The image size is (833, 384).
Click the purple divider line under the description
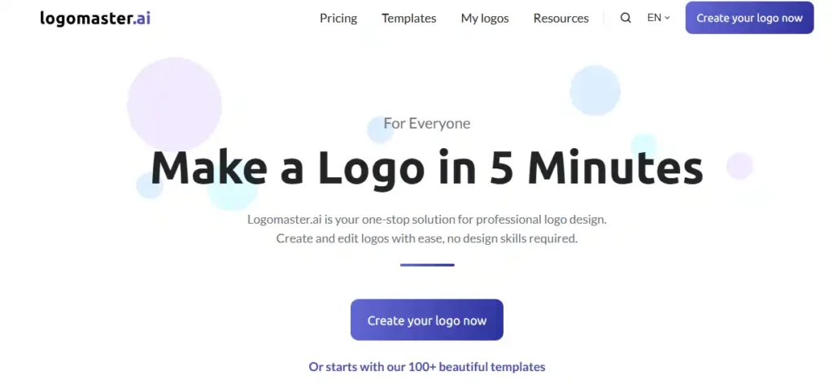(x=427, y=264)
